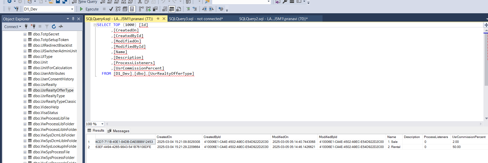Switch output to Results to Text
This screenshot has width=488, height=163.
click(165, 9)
